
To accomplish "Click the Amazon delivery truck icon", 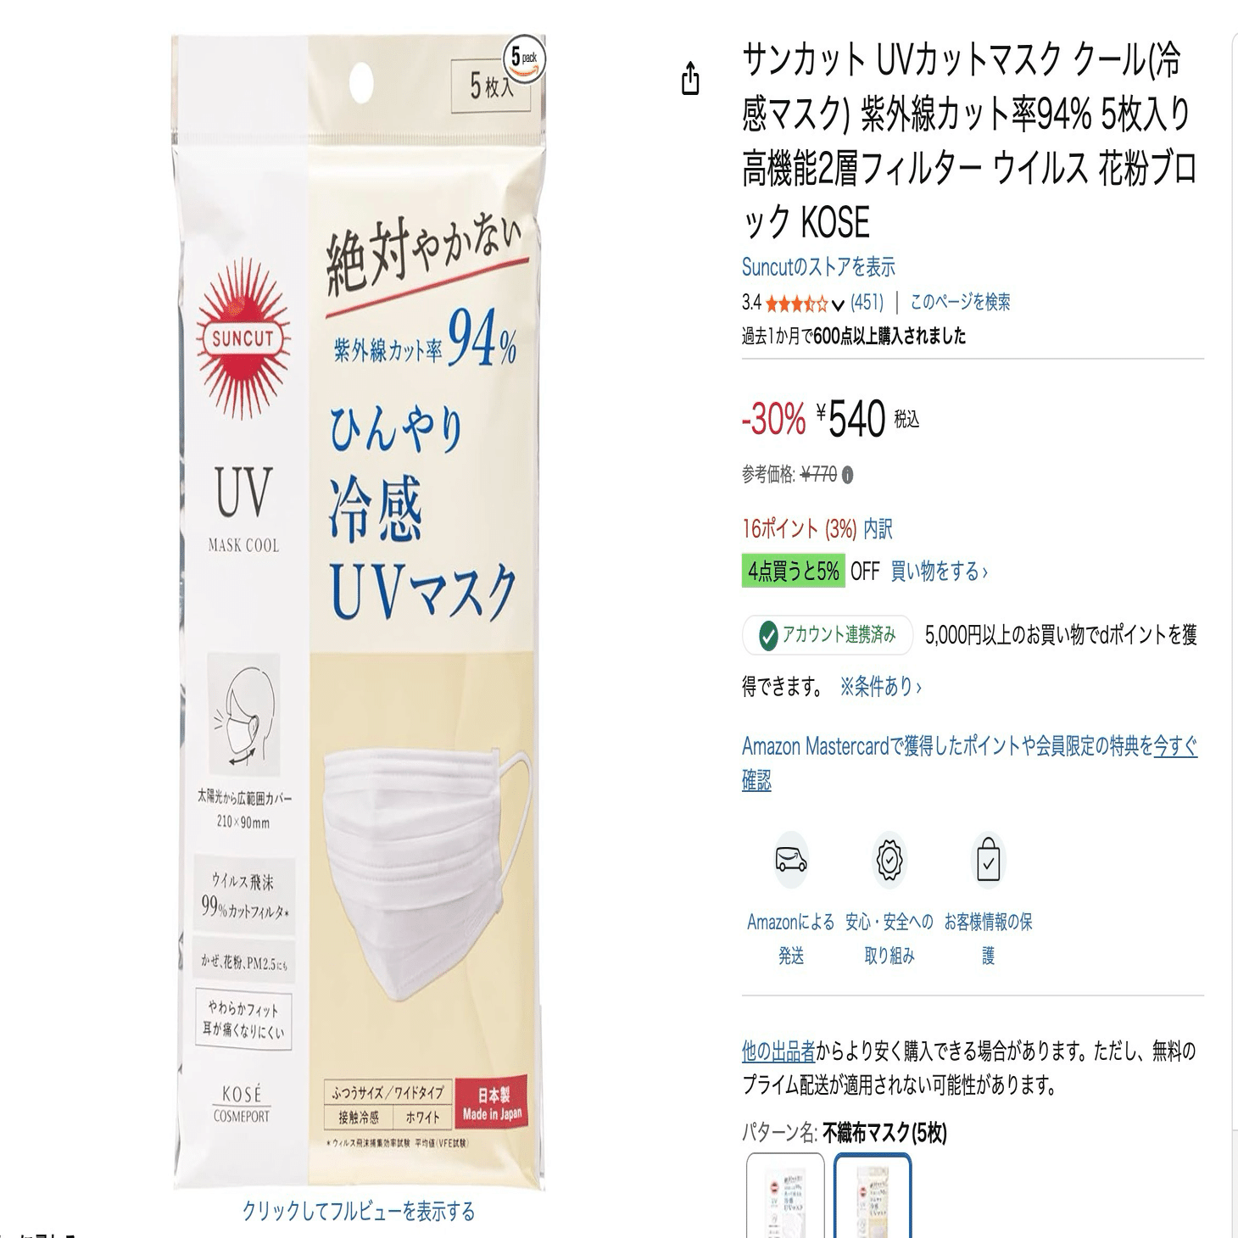I will (791, 860).
